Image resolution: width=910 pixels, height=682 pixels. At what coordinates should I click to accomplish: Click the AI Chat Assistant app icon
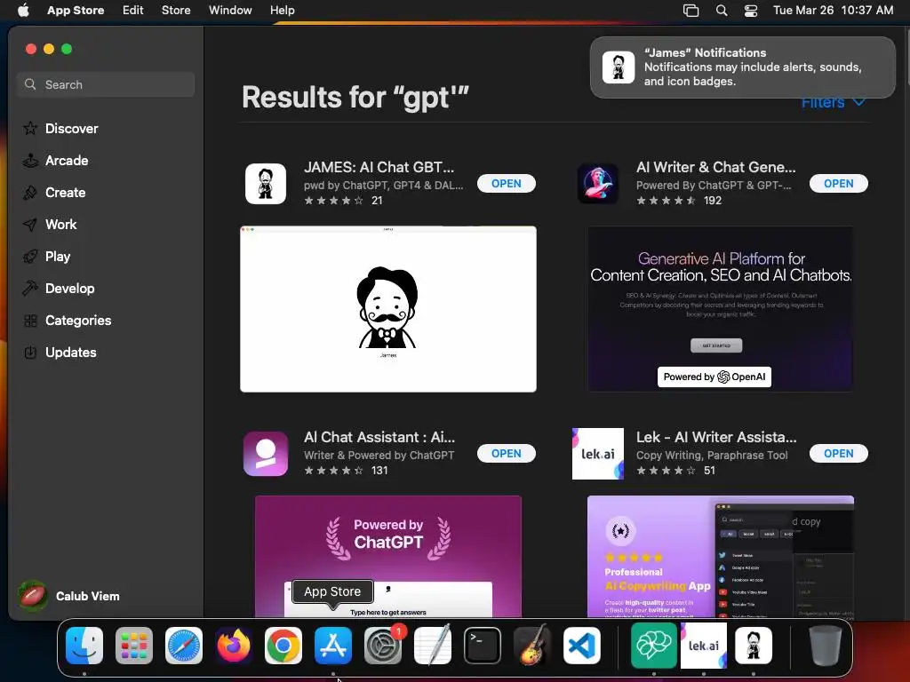(x=266, y=454)
